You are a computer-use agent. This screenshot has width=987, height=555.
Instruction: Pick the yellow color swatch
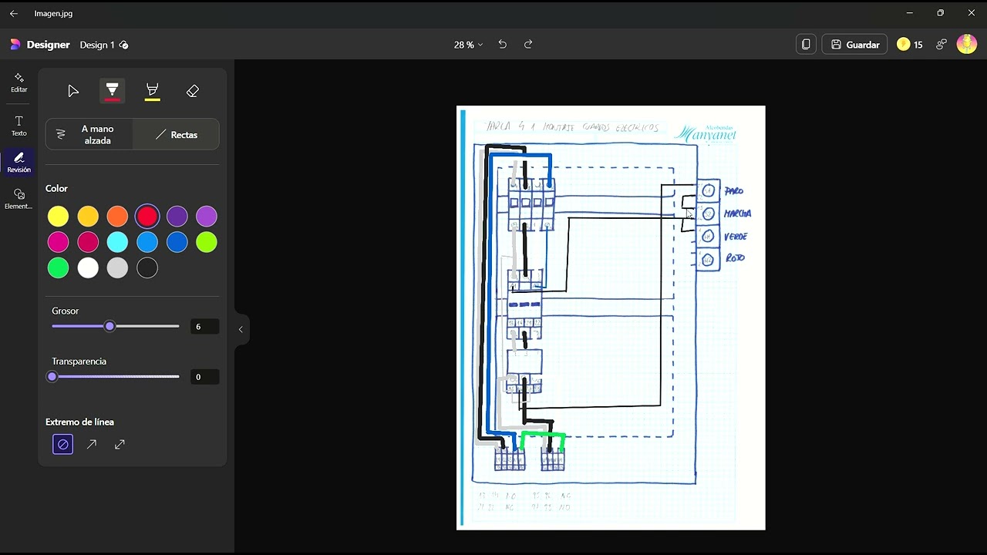(59, 217)
